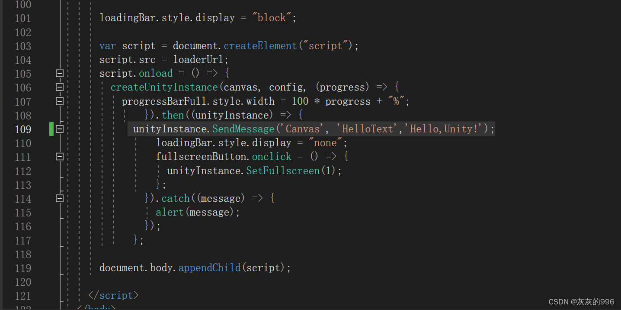Collapse the catch block at line 114
This screenshot has width=621, height=310.
click(x=60, y=198)
